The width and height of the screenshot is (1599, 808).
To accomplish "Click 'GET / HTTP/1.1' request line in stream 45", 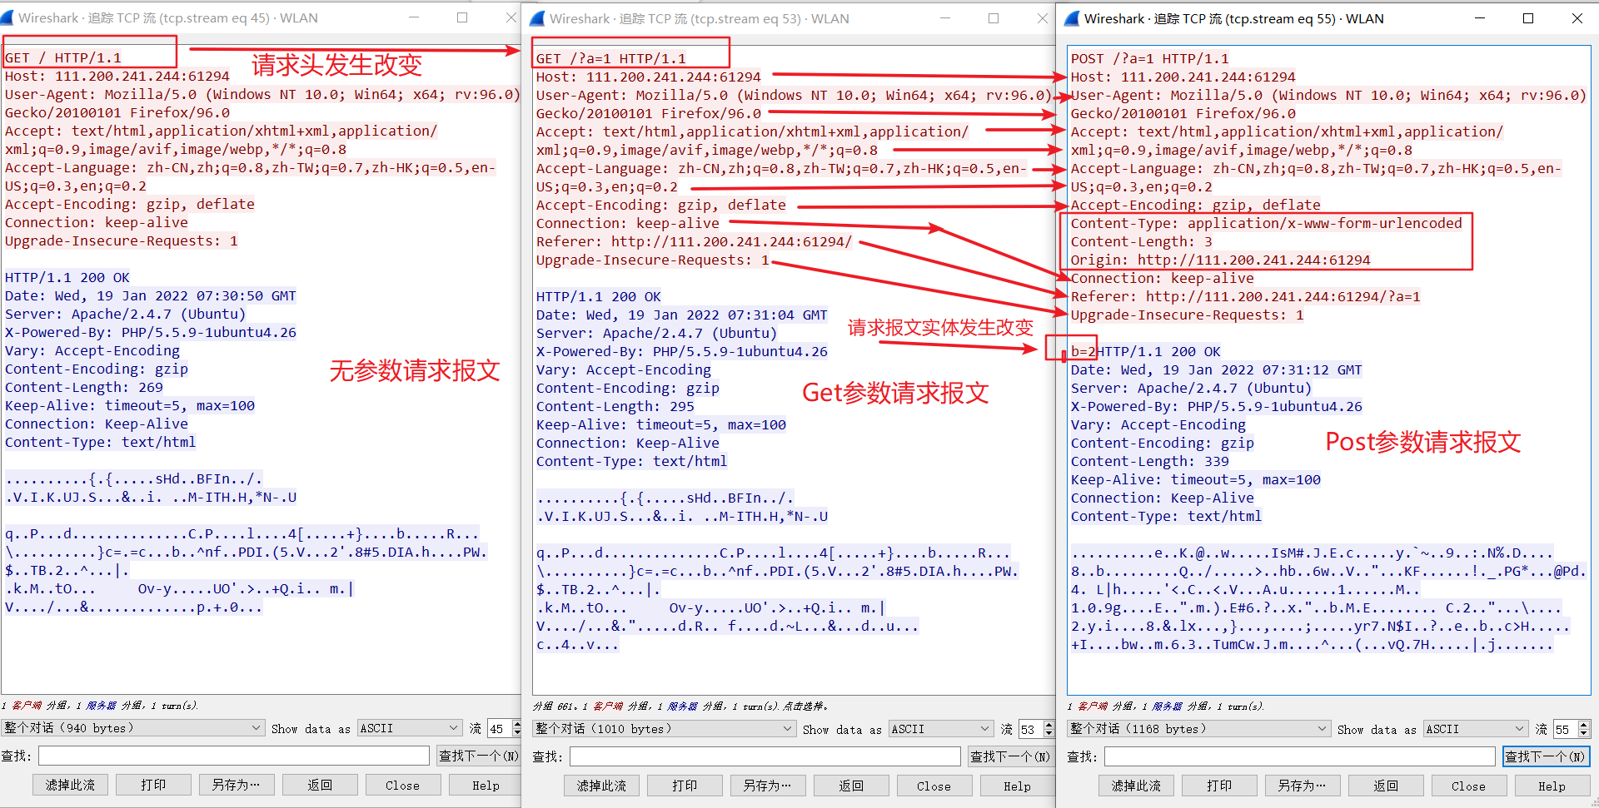I will click(63, 57).
